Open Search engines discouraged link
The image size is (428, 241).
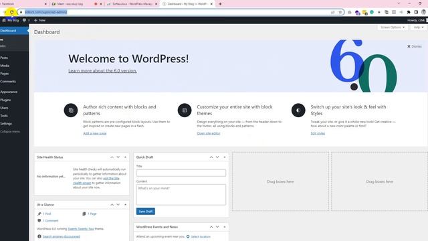coord(61,236)
